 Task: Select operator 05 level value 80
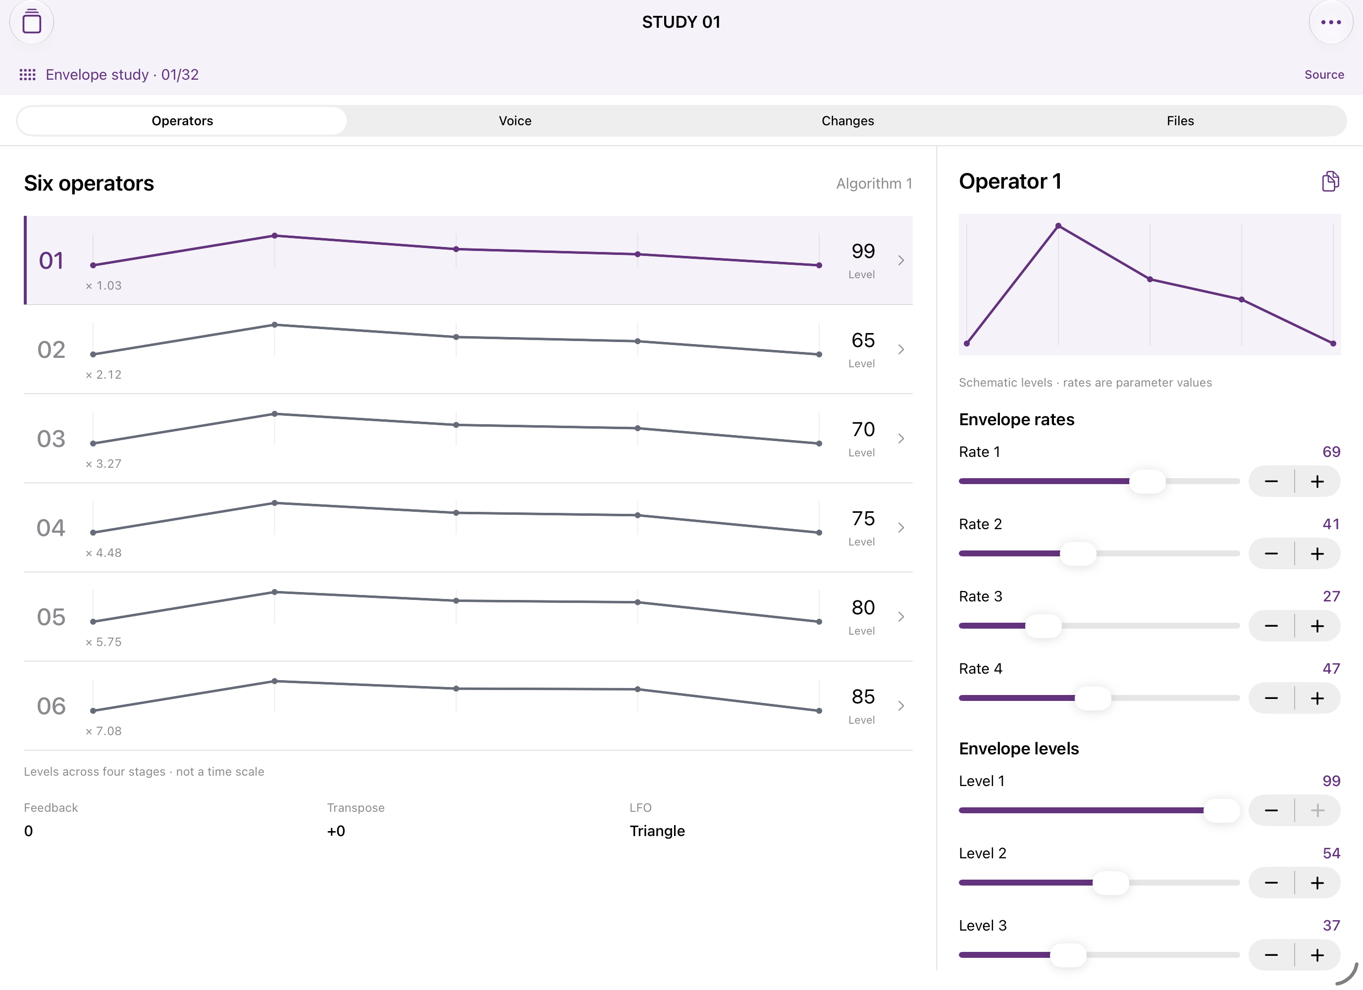[x=863, y=607]
